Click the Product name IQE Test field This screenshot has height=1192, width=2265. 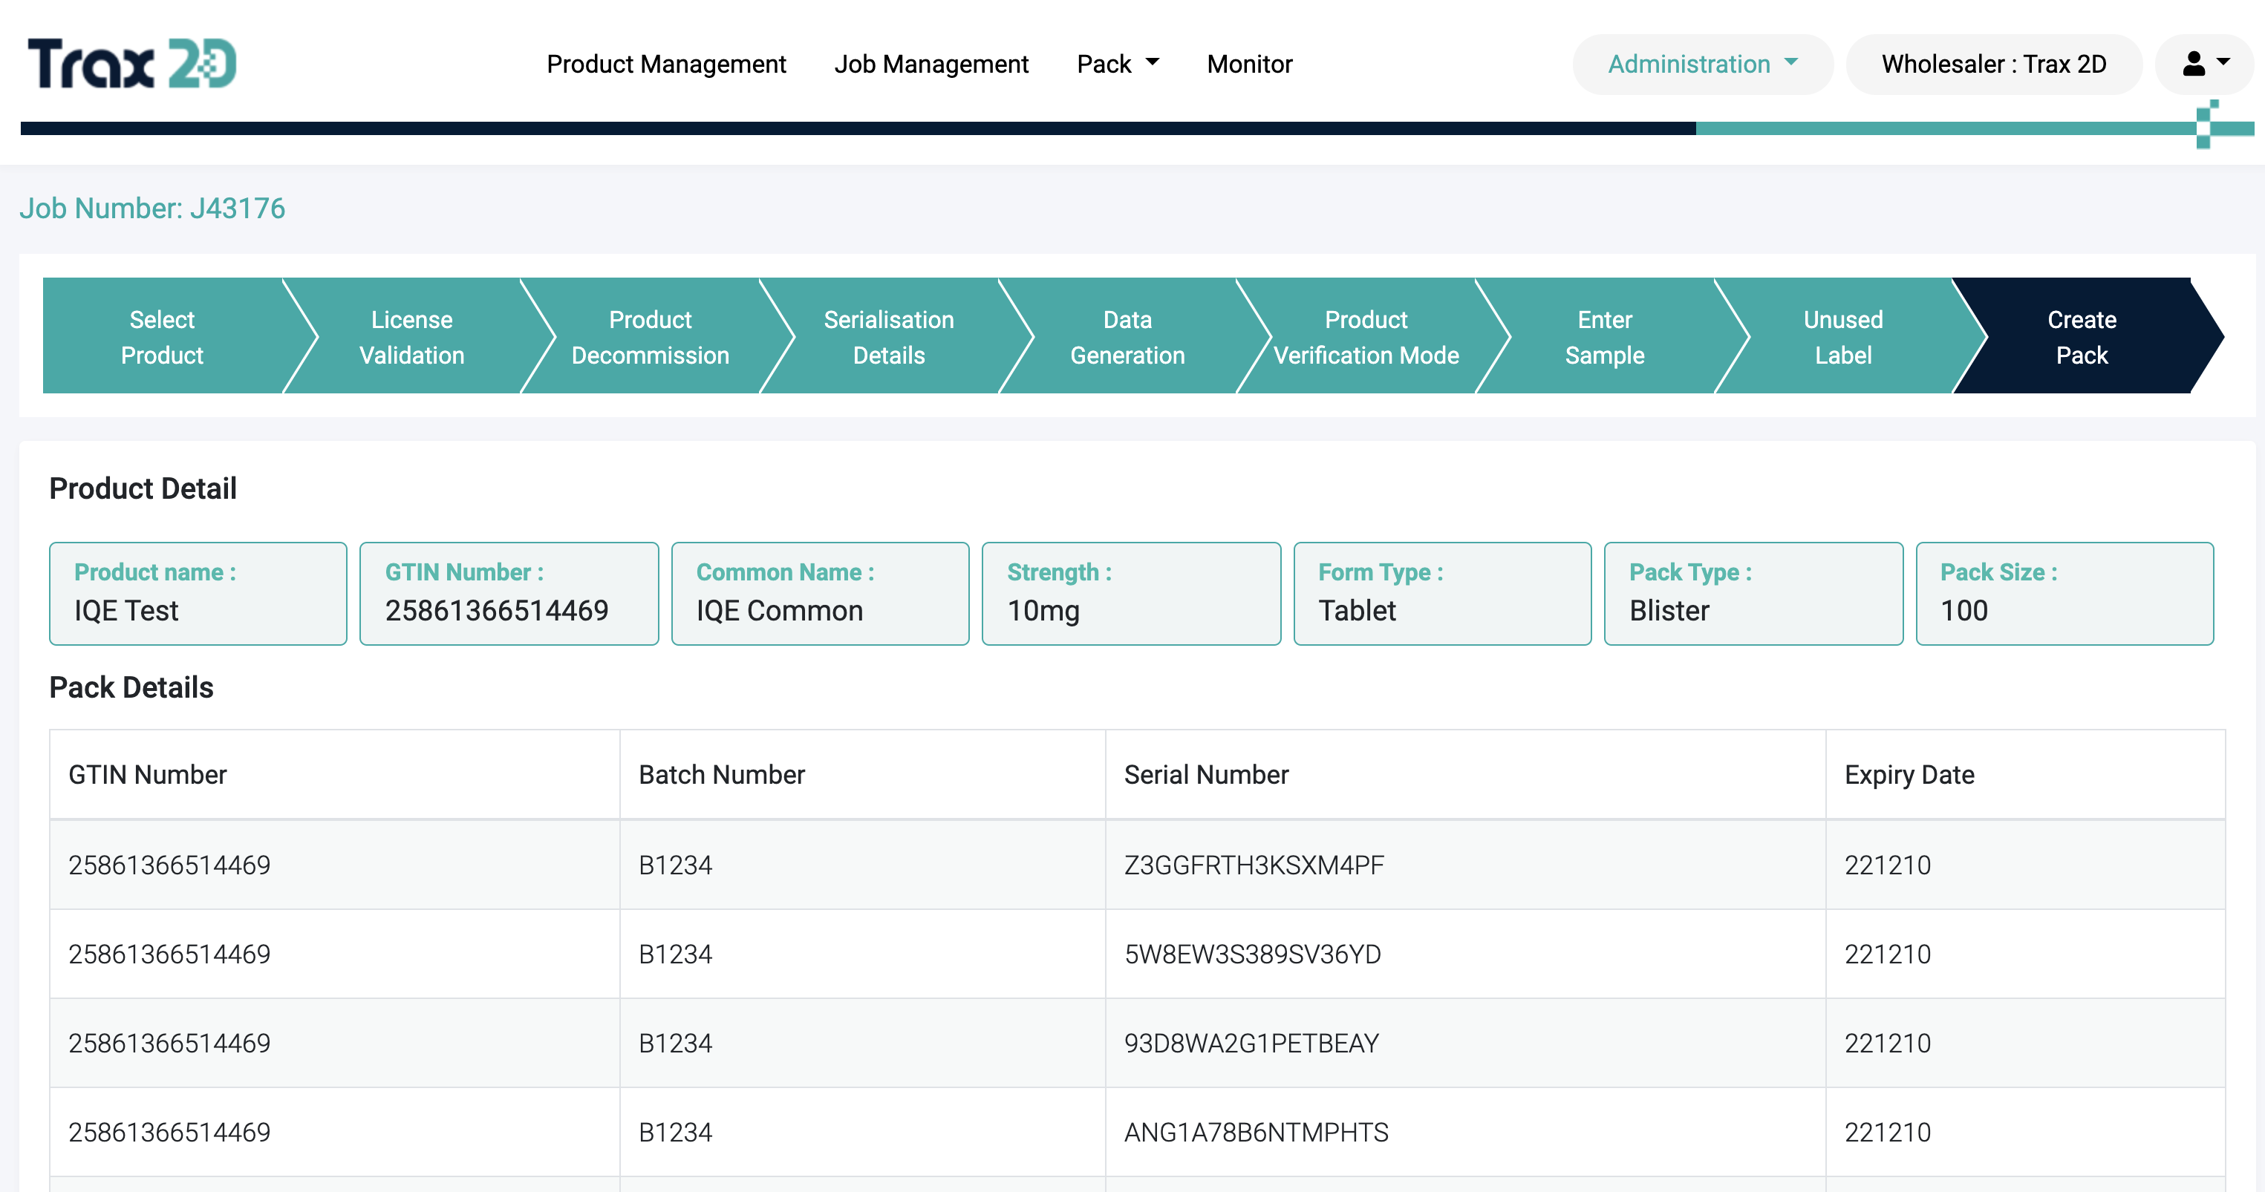point(199,593)
